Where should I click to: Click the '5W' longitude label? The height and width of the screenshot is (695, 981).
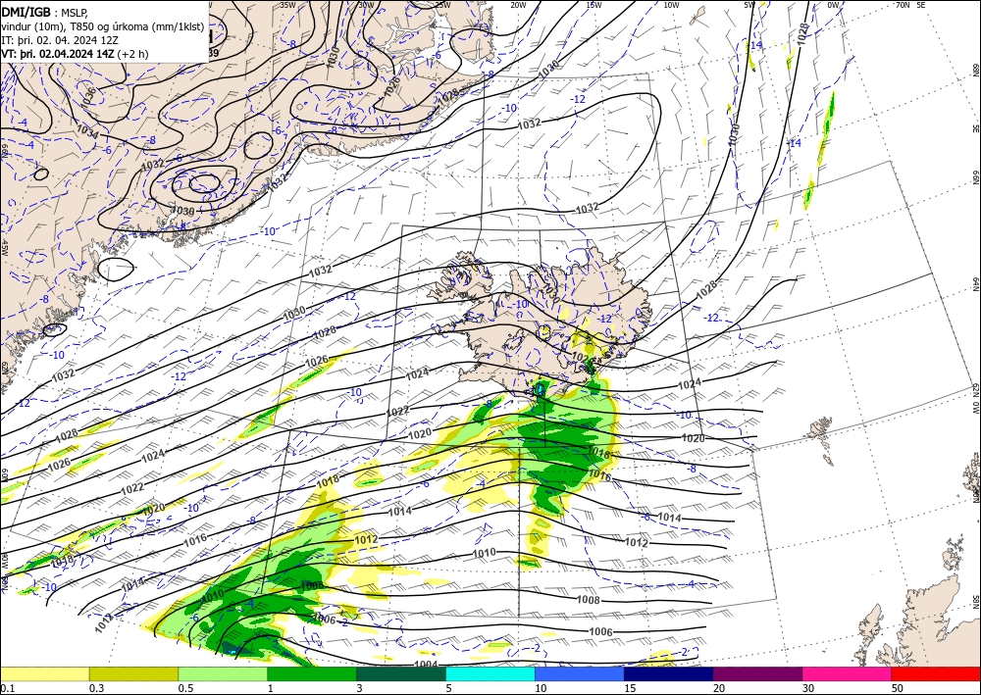(749, 5)
